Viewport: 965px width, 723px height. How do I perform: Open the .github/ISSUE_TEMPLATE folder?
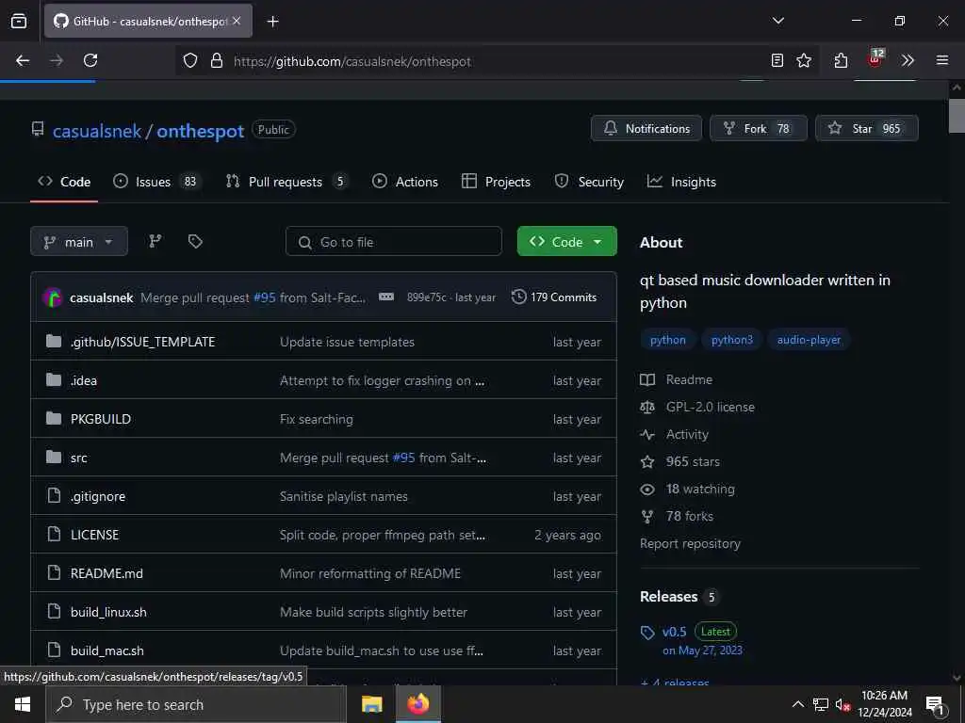(x=143, y=342)
